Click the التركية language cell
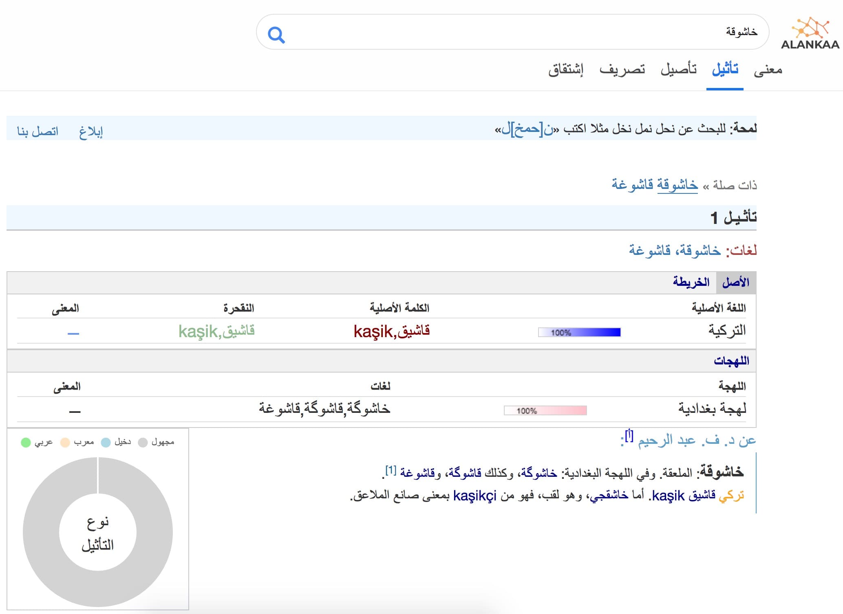This screenshot has height=614, width=843. [x=727, y=331]
